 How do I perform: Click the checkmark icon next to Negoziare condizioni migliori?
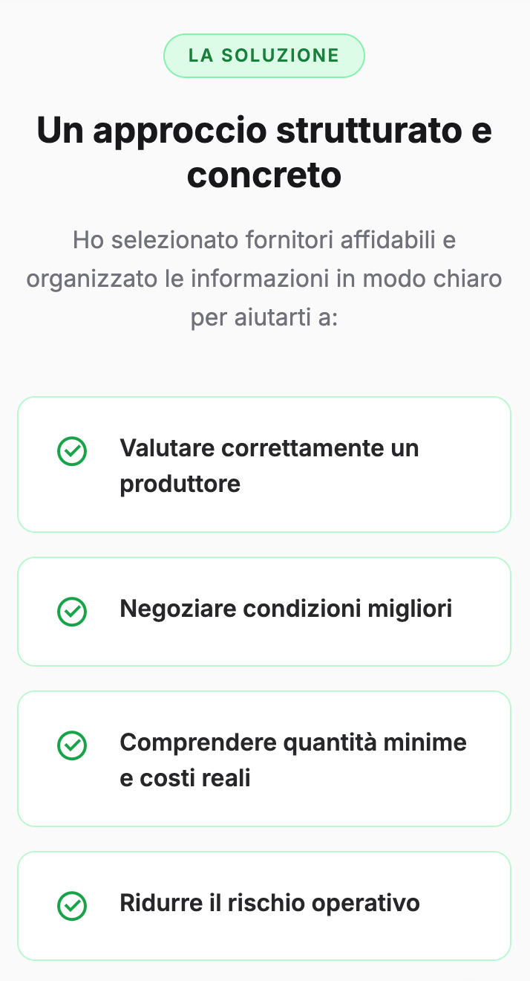[72, 612]
